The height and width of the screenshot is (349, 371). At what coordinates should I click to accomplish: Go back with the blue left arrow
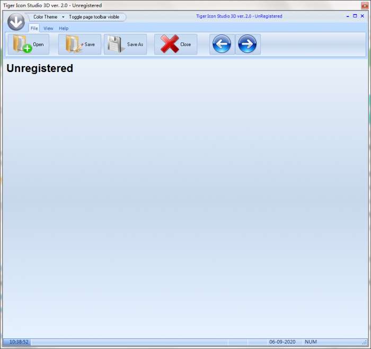[x=222, y=44]
